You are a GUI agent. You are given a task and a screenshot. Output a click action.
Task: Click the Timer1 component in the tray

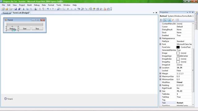click(8, 99)
